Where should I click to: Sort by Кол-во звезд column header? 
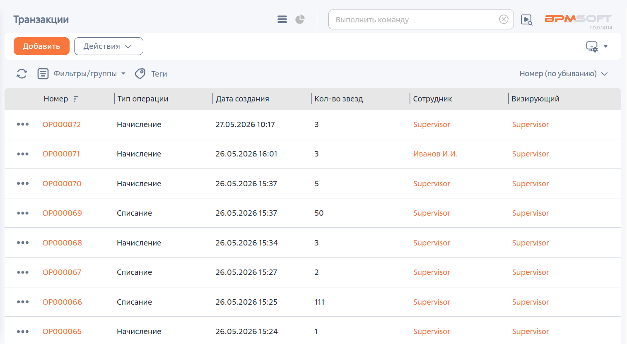click(338, 99)
